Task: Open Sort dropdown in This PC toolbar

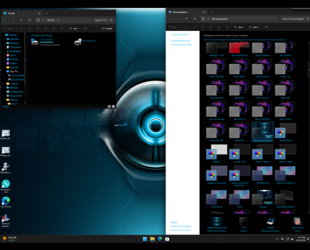Action: click(x=74, y=29)
